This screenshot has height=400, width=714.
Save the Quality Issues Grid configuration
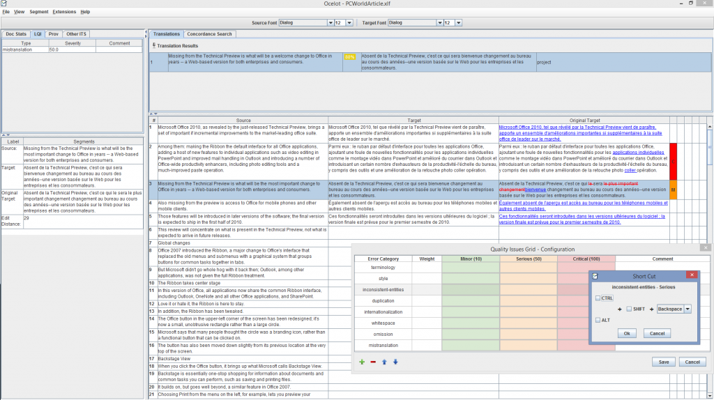pyautogui.click(x=664, y=362)
